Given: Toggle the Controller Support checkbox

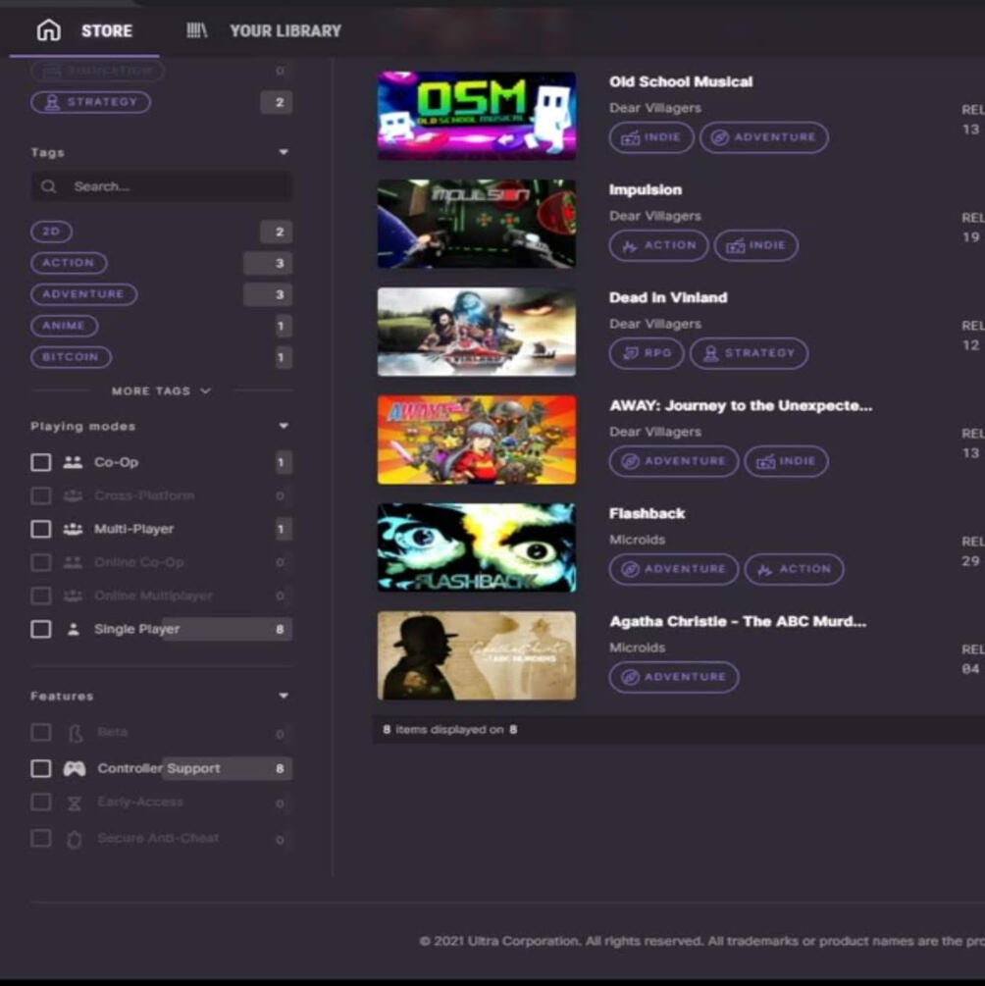Looking at the screenshot, I should pyautogui.click(x=41, y=769).
